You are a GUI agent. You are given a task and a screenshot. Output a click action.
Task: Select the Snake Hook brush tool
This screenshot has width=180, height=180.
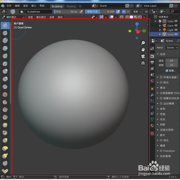click(5, 156)
